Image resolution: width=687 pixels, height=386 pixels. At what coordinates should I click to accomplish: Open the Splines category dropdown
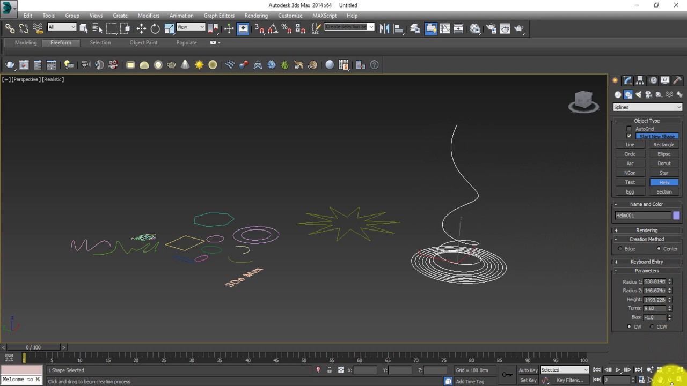click(x=647, y=107)
